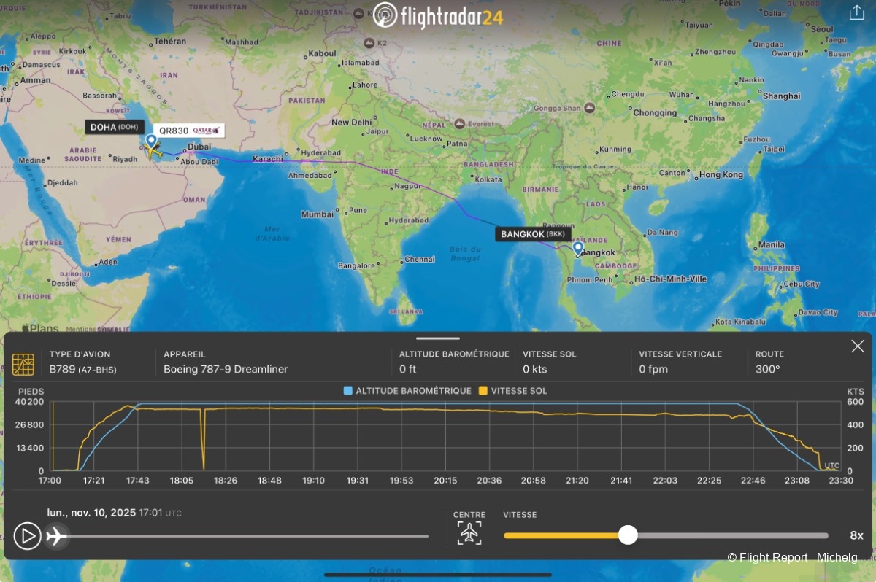Image resolution: width=876 pixels, height=582 pixels.
Task: Close the flight details panel
Action: coord(857,346)
